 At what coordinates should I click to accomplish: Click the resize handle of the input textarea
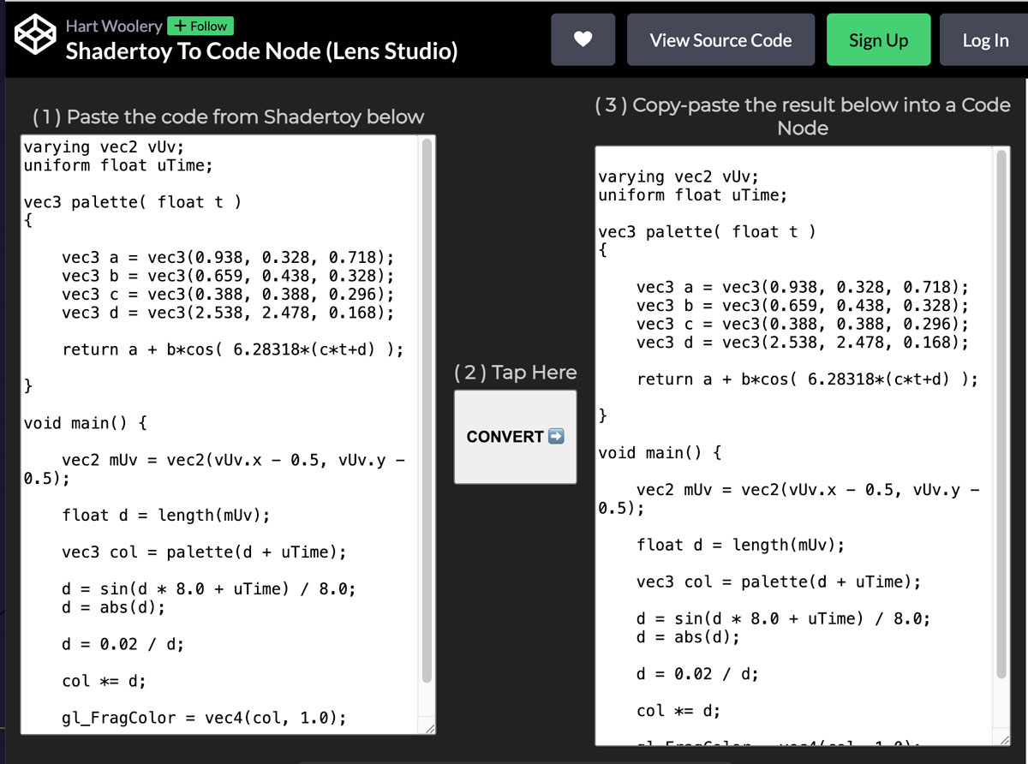point(429,728)
